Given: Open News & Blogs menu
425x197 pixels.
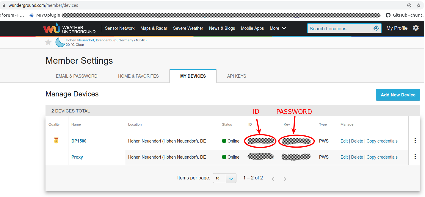Looking at the screenshot, I should point(222,28).
